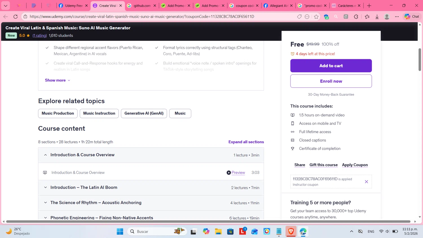Open the clock and date tray
Image resolution: width=423 pixels, height=238 pixels.
(410, 232)
